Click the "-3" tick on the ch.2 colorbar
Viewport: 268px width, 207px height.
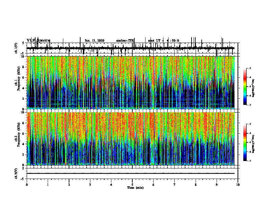[250, 124]
